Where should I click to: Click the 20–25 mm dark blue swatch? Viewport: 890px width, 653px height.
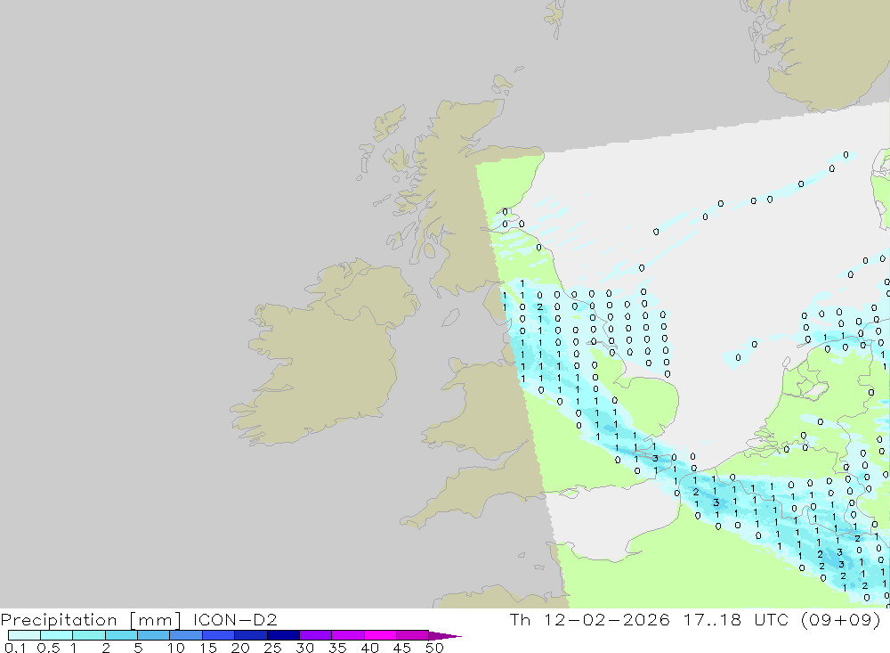click(250, 635)
